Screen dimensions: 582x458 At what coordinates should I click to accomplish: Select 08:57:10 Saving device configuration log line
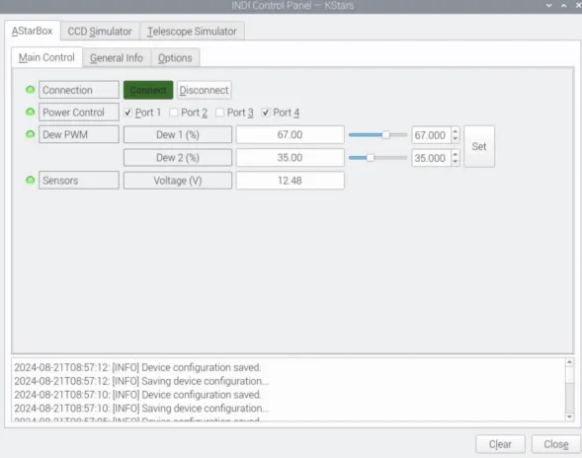tap(141, 409)
